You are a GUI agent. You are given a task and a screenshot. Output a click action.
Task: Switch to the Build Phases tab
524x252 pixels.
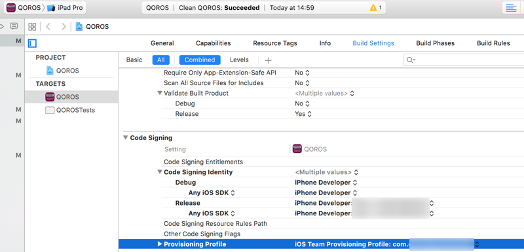(435, 43)
